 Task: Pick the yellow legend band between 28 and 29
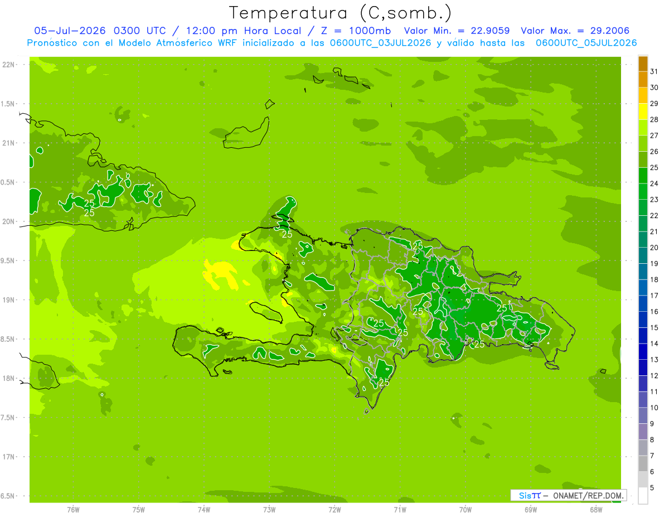[643, 112]
